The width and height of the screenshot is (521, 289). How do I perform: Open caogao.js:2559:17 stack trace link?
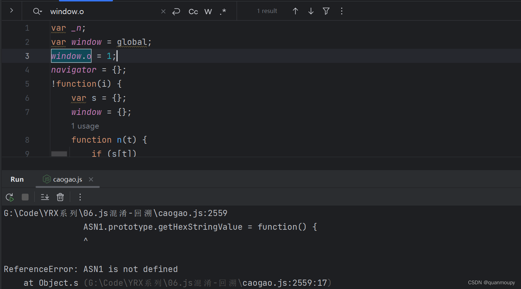[x=207, y=283]
